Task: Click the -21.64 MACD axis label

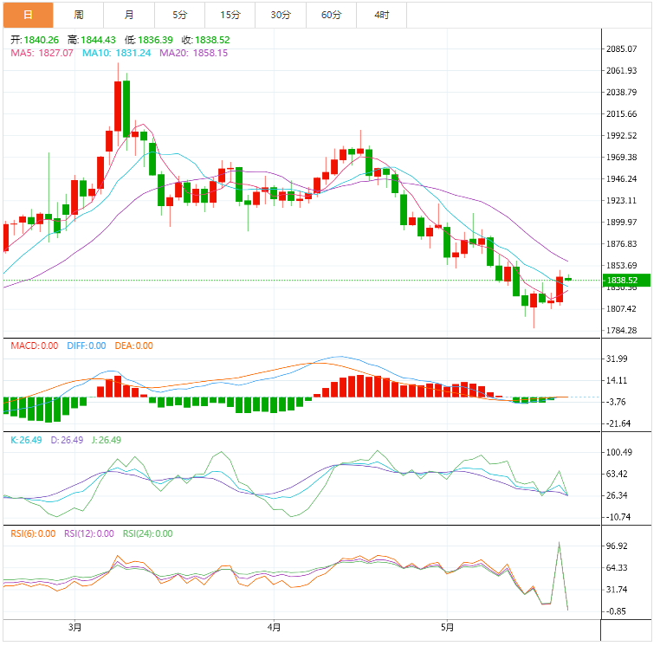Action: [618, 423]
